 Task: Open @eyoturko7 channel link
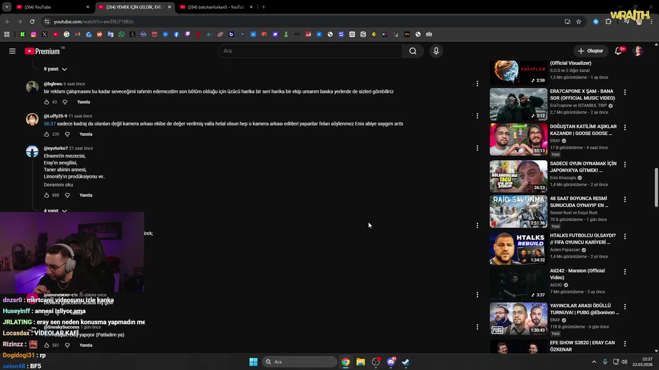(56, 148)
